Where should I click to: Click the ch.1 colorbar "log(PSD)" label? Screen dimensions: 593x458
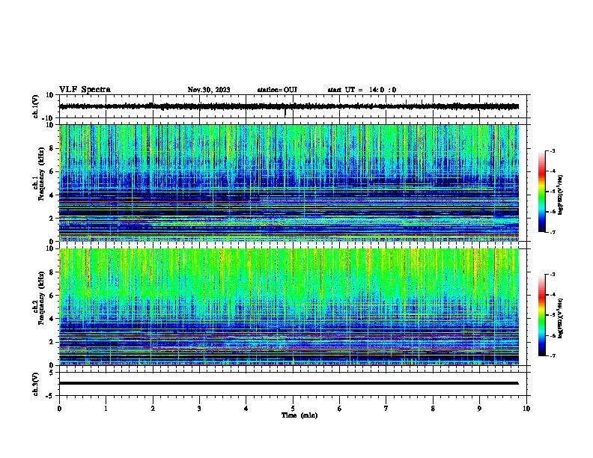(x=561, y=195)
